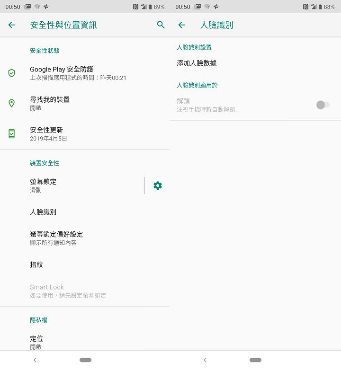Tap 人臉識別設置 section header
Image resolution: width=341 pixels, height=370 pixels.
pos(194,47)
